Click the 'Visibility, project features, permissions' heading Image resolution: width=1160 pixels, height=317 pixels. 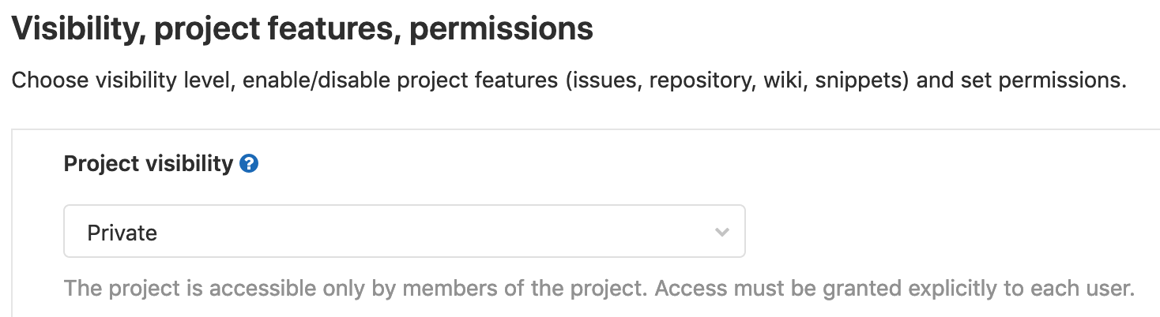click(302, 30)
